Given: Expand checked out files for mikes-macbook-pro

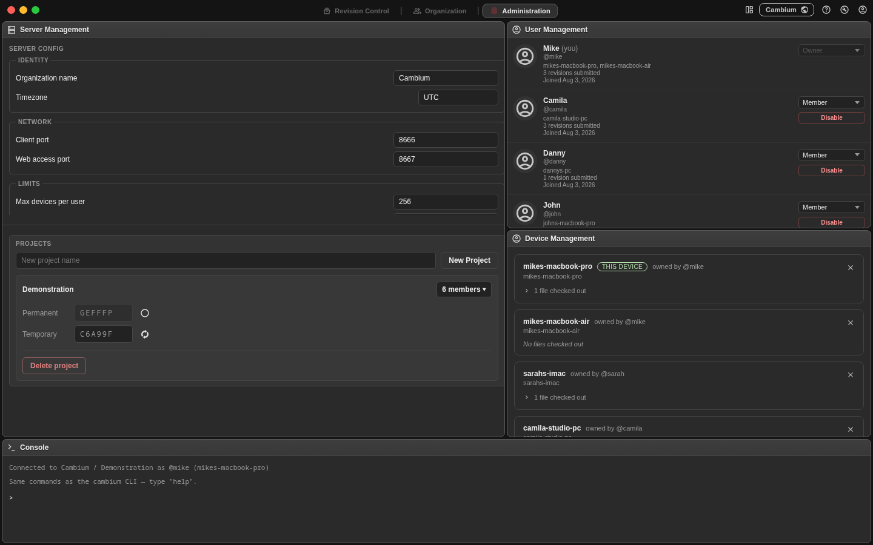Looking at the screenshot, I should coord(555,291).
